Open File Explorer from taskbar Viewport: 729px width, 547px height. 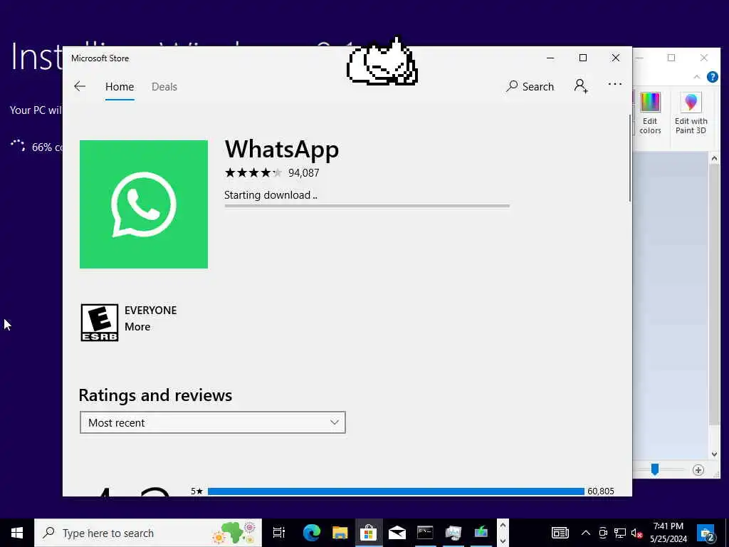click(340, 533)
